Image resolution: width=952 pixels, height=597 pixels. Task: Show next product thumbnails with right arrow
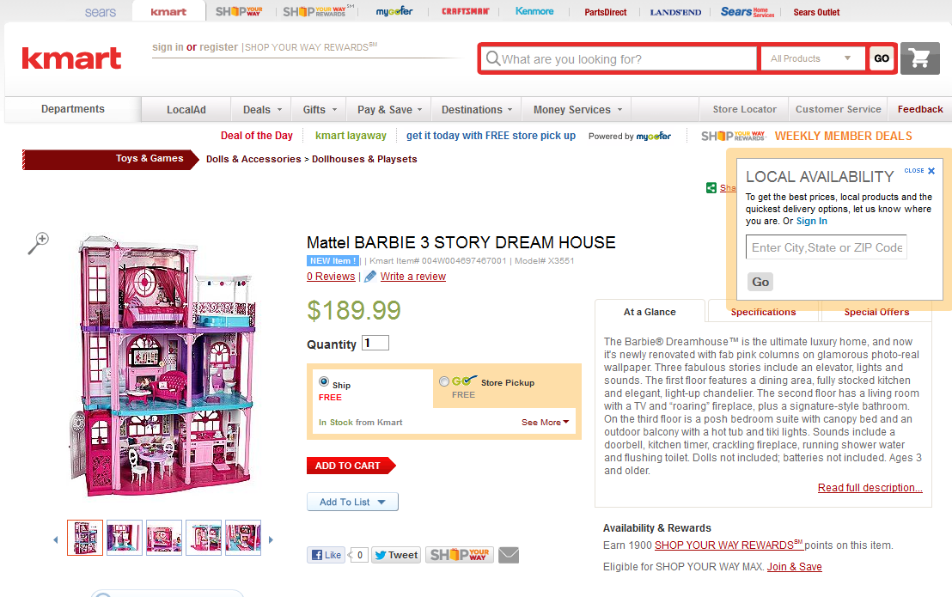coord(271,539)
